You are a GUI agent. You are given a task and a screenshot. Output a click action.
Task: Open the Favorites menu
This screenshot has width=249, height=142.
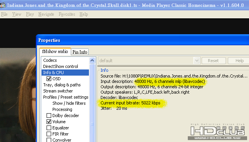67,14
